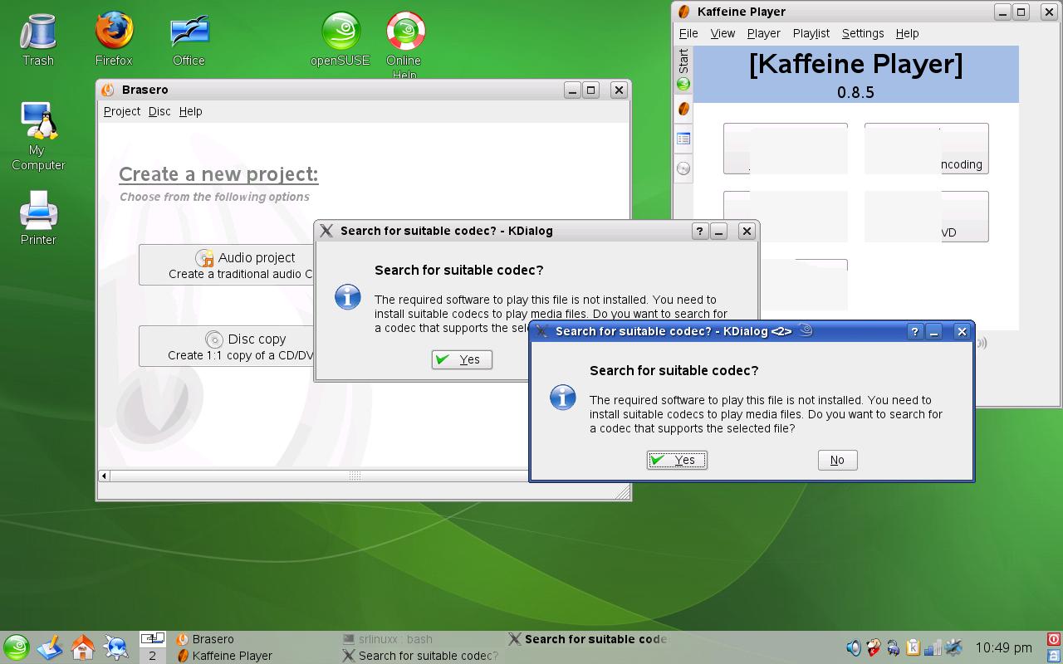This screenshot has height=664, width=1063.
Task: Maximize the Brasero window
Action: coord(591,90)
